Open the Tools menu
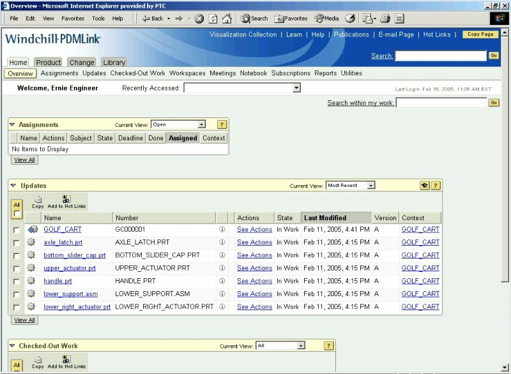511x374 pixels. click(x=98, y=19)
